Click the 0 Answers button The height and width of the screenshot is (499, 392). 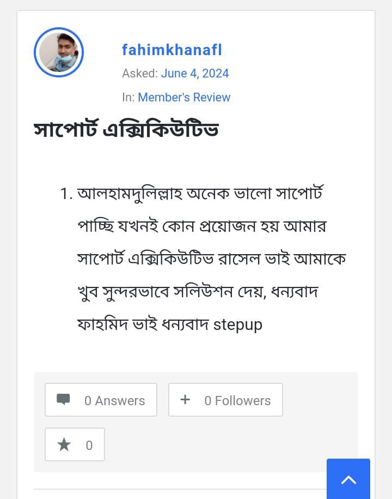[x=101, y=400]
